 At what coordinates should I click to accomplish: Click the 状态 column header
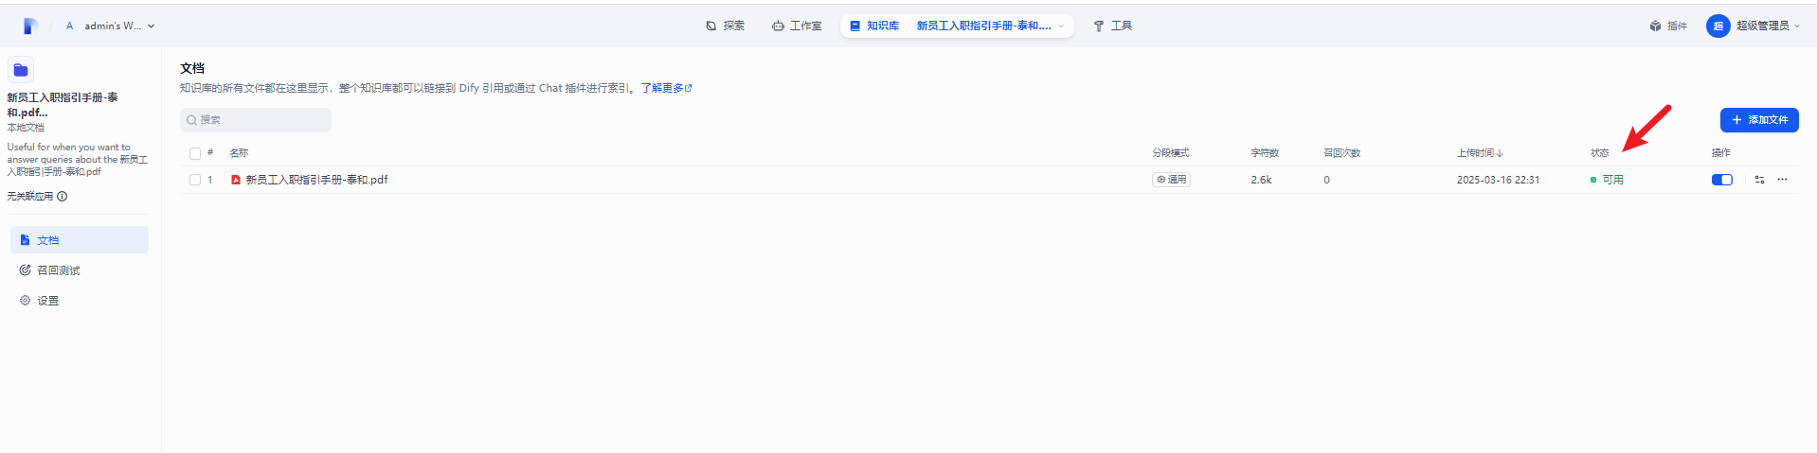pos(1599,153)
